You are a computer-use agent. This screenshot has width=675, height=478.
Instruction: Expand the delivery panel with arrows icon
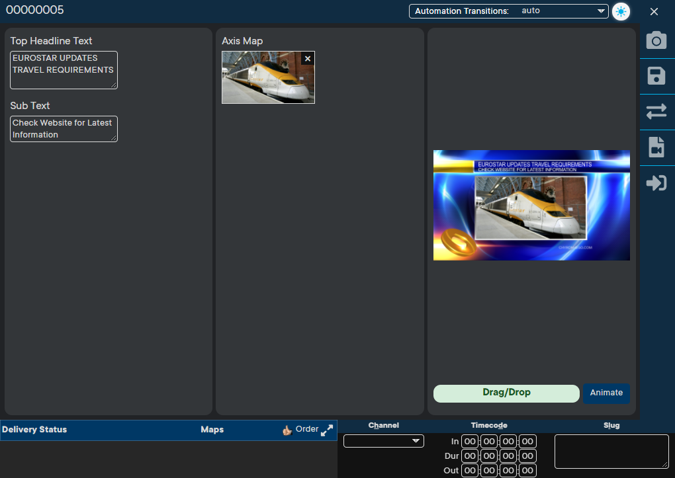(327, 430)
